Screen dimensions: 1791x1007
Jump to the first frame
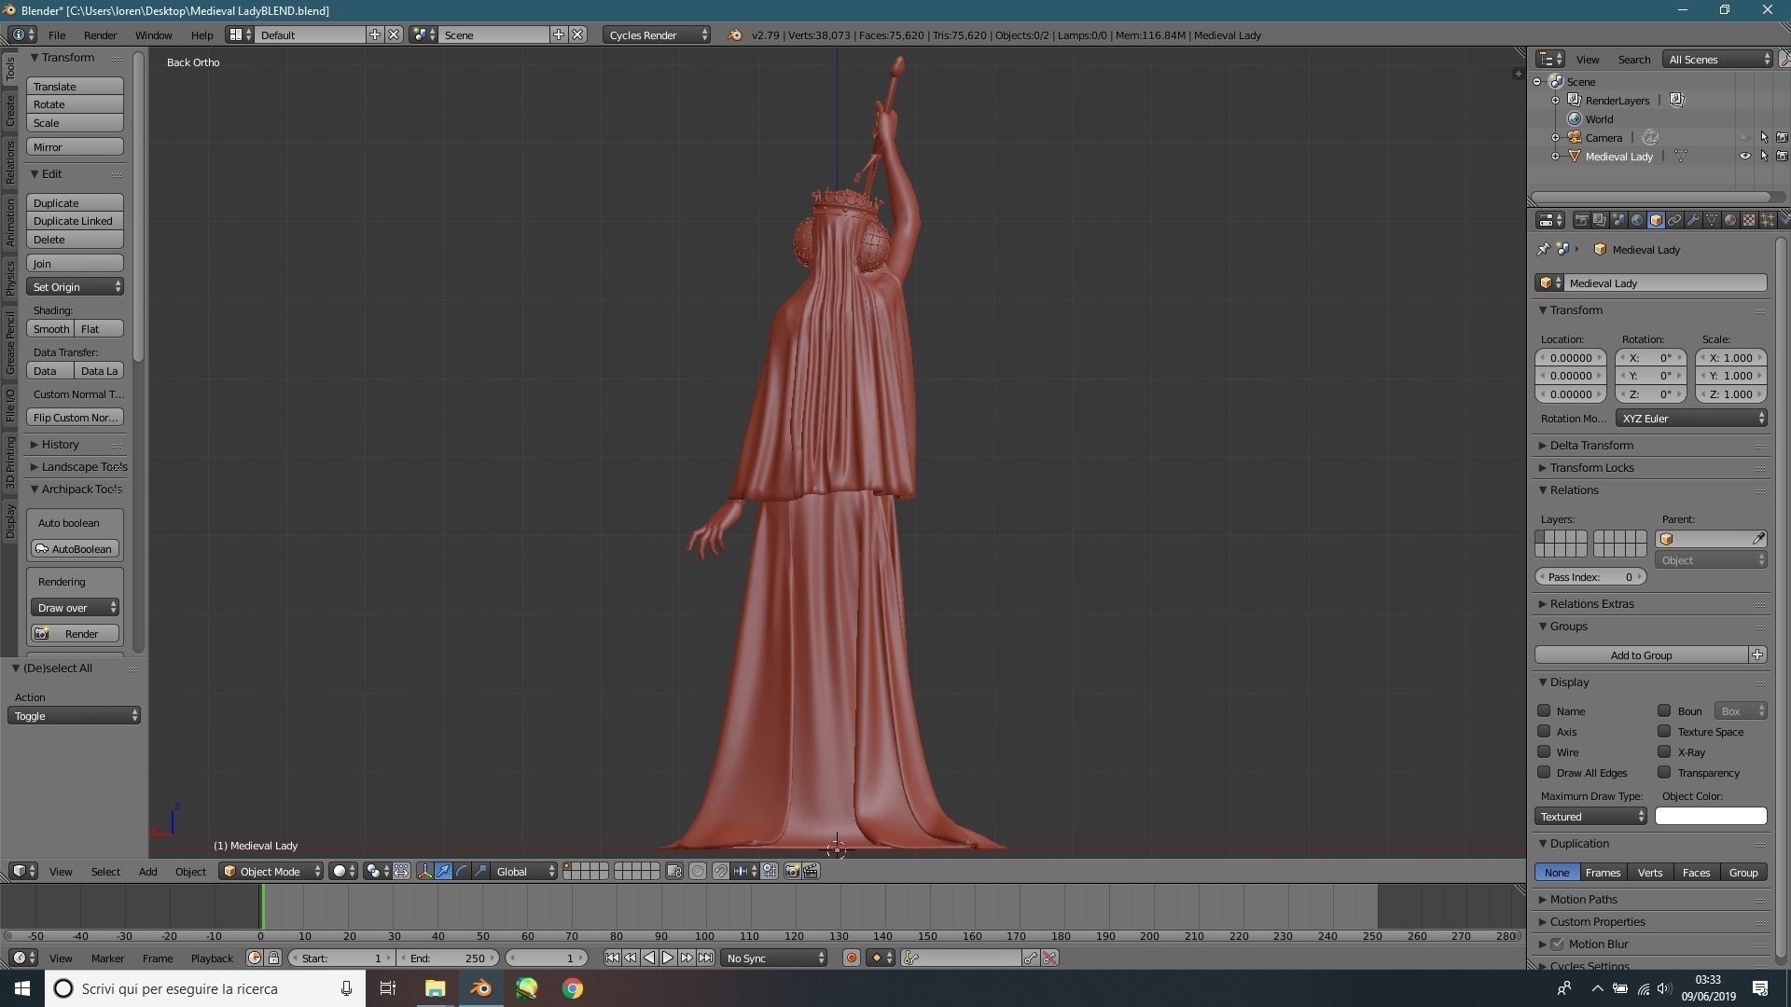click(x=612, y=958)
